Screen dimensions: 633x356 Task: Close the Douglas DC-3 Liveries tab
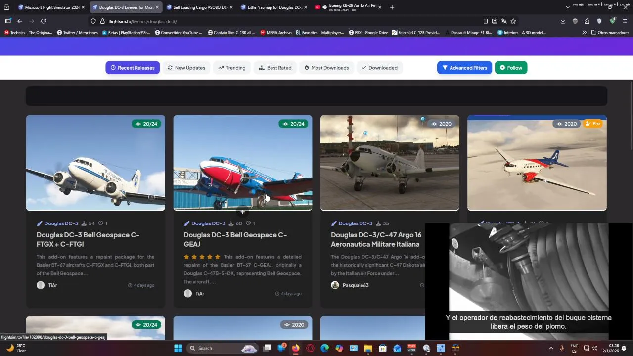pyautogui.click(x=157, y=7)
